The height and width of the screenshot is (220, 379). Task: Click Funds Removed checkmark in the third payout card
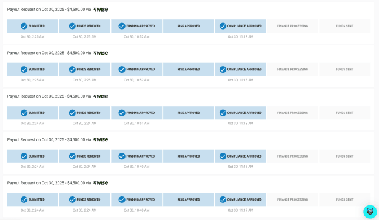(72, 113)
